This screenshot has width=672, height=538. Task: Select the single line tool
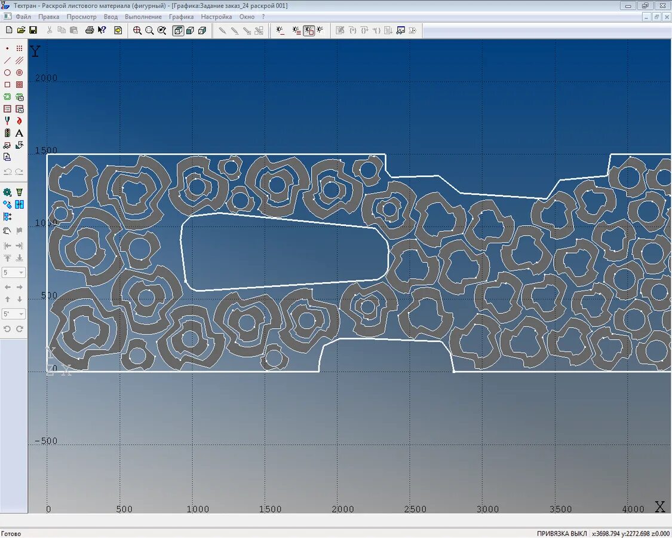pos(7,60)
